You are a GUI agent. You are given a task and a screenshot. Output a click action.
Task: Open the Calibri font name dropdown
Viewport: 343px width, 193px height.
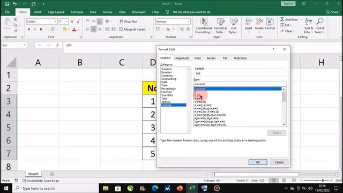pos(55,21)
